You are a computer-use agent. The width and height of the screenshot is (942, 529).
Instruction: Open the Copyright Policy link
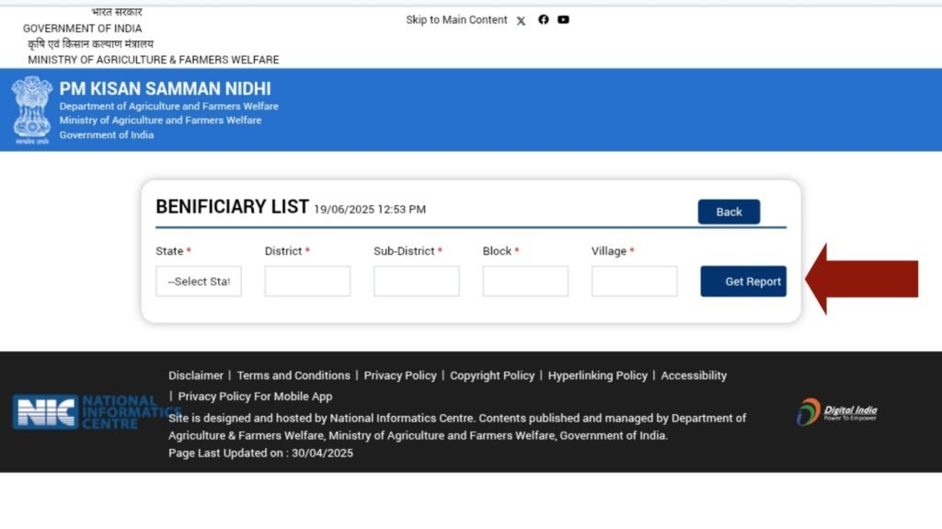pyautogui.click(x=492, y=375)
